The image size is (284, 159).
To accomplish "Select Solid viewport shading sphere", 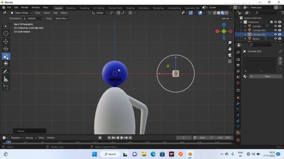I will point(219,13).
